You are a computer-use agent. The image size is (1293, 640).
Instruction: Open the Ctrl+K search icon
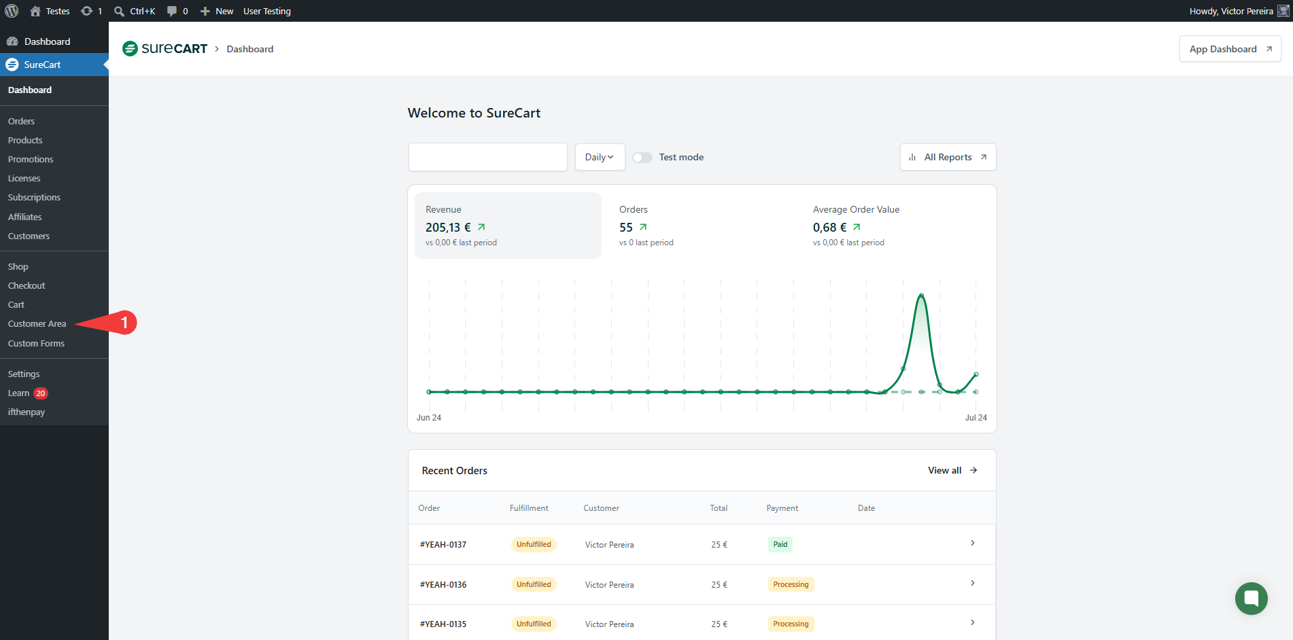point(119,11)
